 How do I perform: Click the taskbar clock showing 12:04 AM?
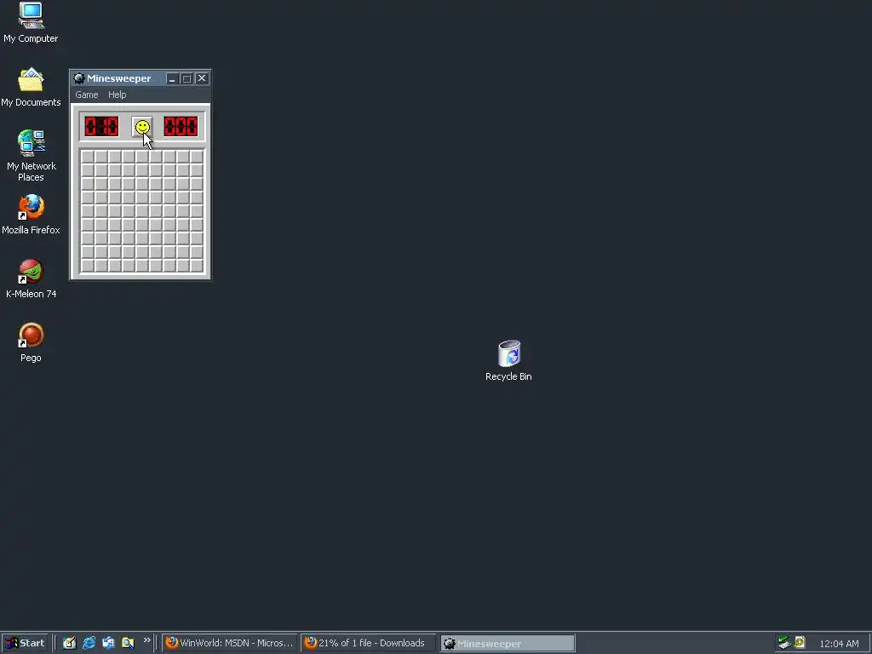(x=839, y=644)
